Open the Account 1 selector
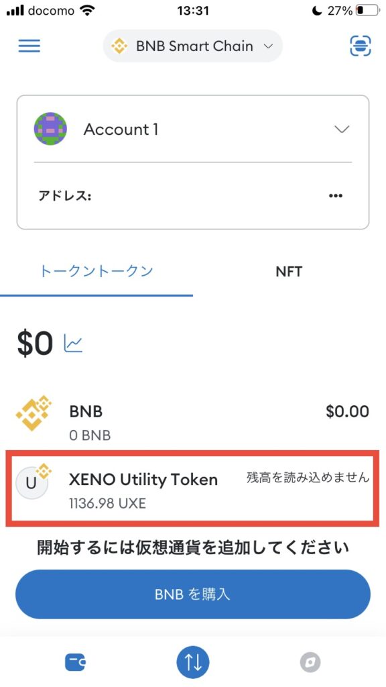This screenshot has height=687, width=386. pyautogui.click(x=193, y=129)
